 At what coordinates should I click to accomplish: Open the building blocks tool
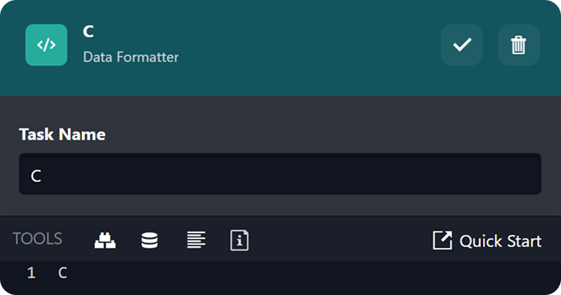coord(104,240)
